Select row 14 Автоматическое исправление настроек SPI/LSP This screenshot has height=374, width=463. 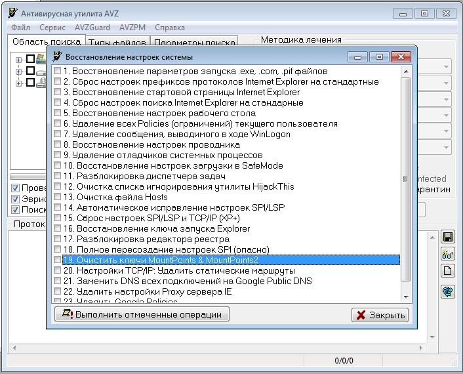174,207
